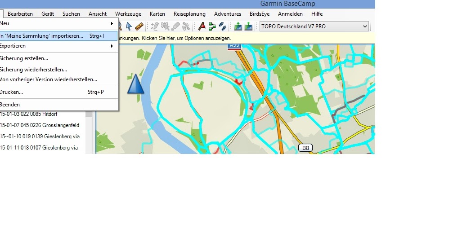Click the track list vertical scrollbar
The image size is (462, 242).
89,132
